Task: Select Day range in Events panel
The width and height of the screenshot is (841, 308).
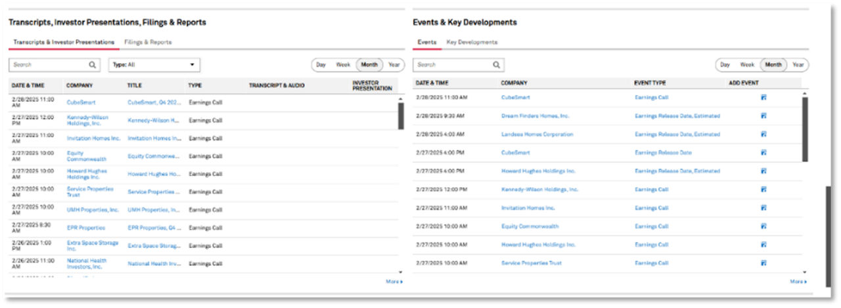Action: (x=725, y=65)
